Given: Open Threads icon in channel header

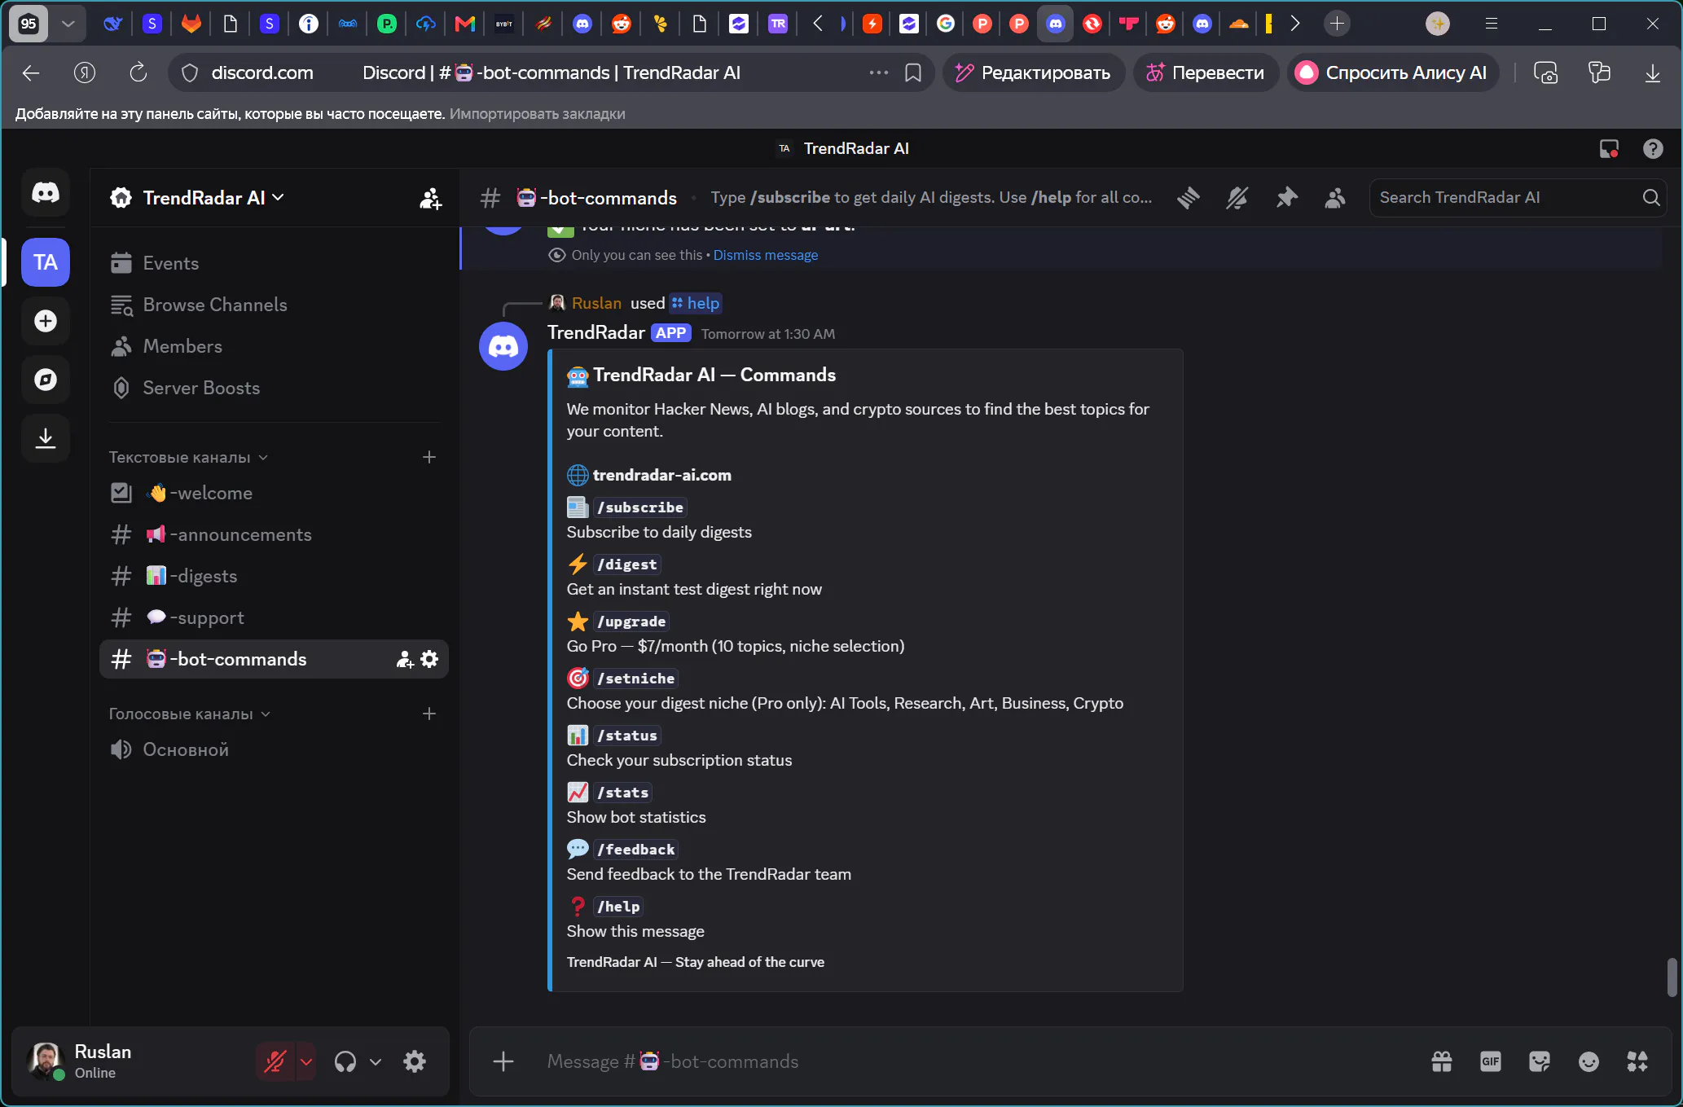Looking at the screenshot, I should 1188,197.
